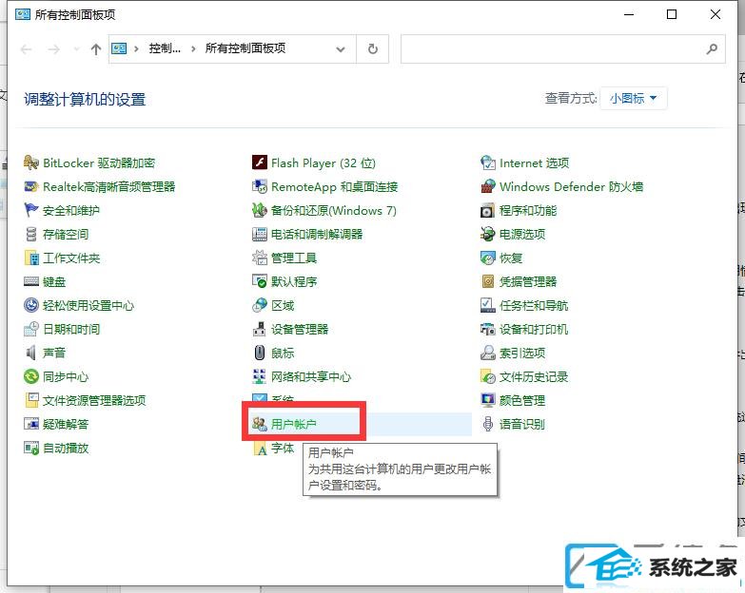Click the 声音 speaker icon
The image size is (745, 593).
[30, 353]
